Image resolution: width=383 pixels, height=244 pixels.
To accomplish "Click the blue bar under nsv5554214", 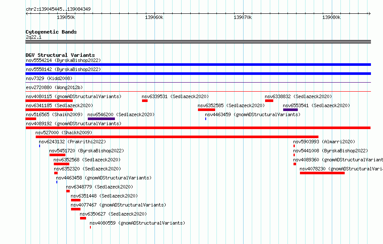I will pos(198,65).
